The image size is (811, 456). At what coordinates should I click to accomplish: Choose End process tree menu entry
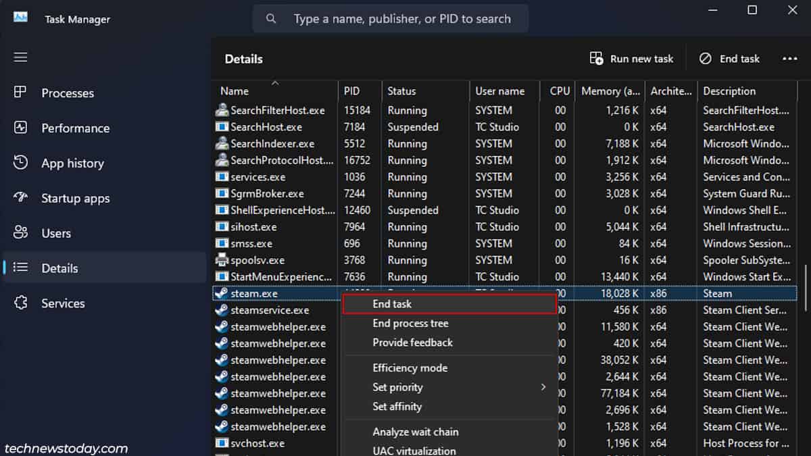pos(449,324)
